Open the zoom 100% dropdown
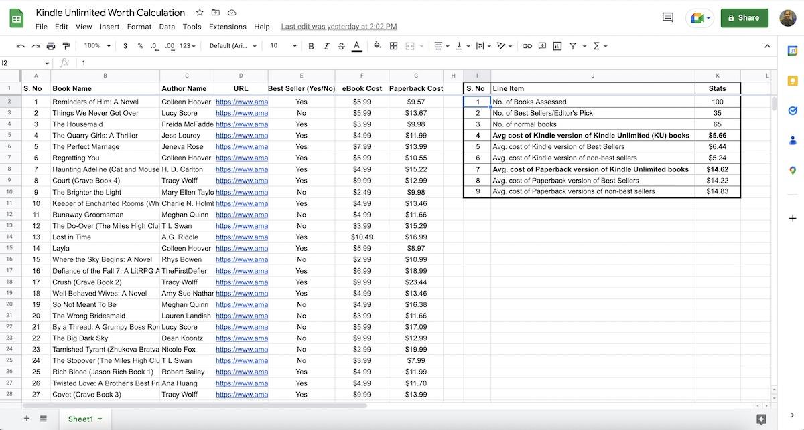Screen dimensions: 804x430 click(x=96, y=46)
